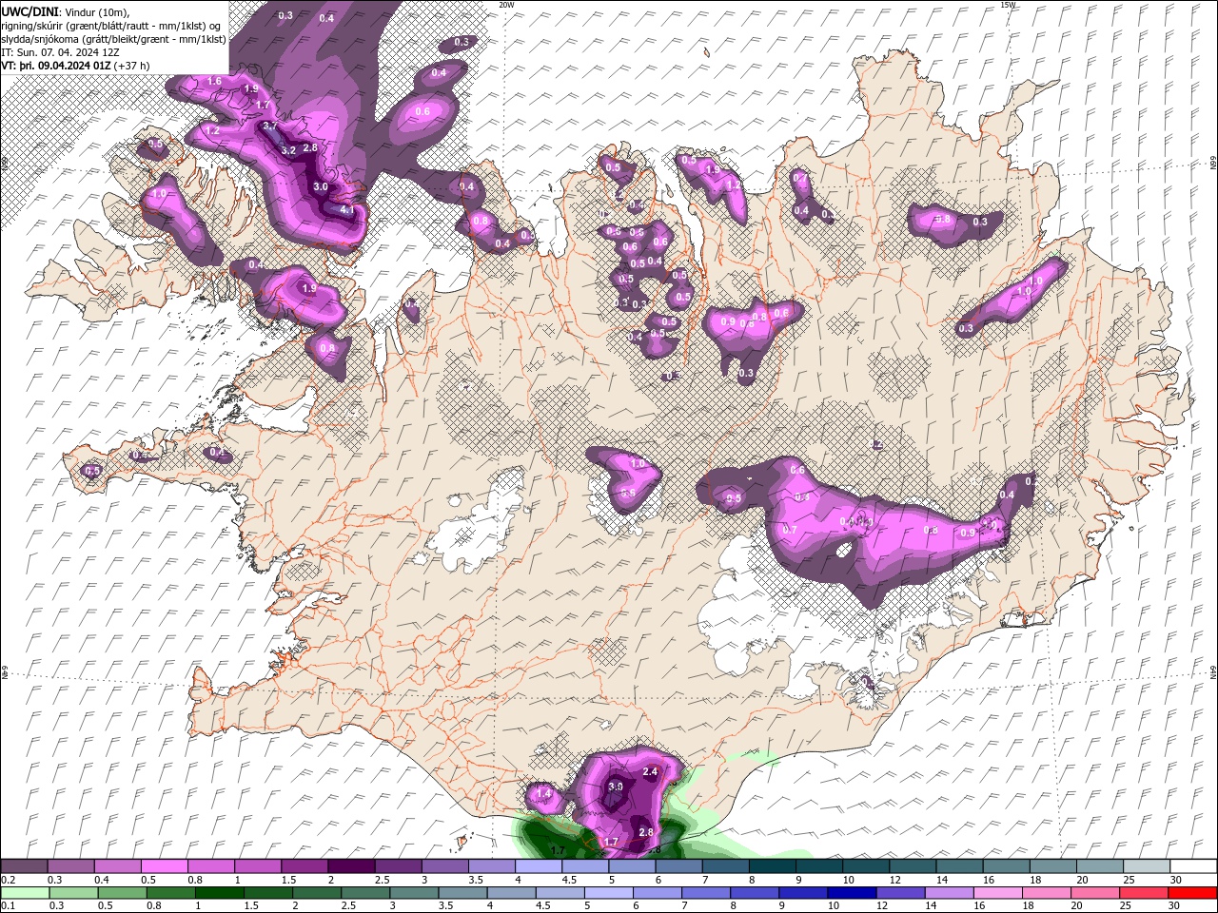Viewport: 1218px width, 913px height.
Task: Click the 1.4 value on south coast
Action: tap(544, 793)
